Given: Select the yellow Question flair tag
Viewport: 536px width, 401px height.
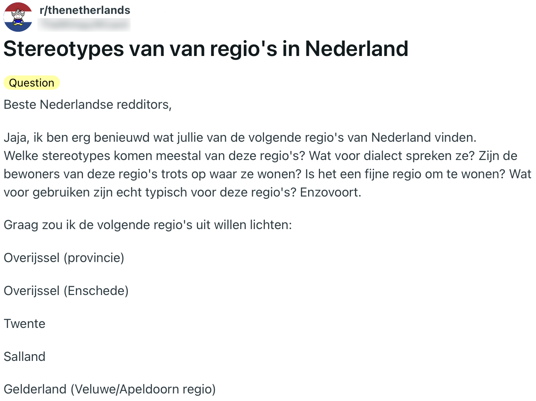Looking at the screenshot, I should click(32, 83).
